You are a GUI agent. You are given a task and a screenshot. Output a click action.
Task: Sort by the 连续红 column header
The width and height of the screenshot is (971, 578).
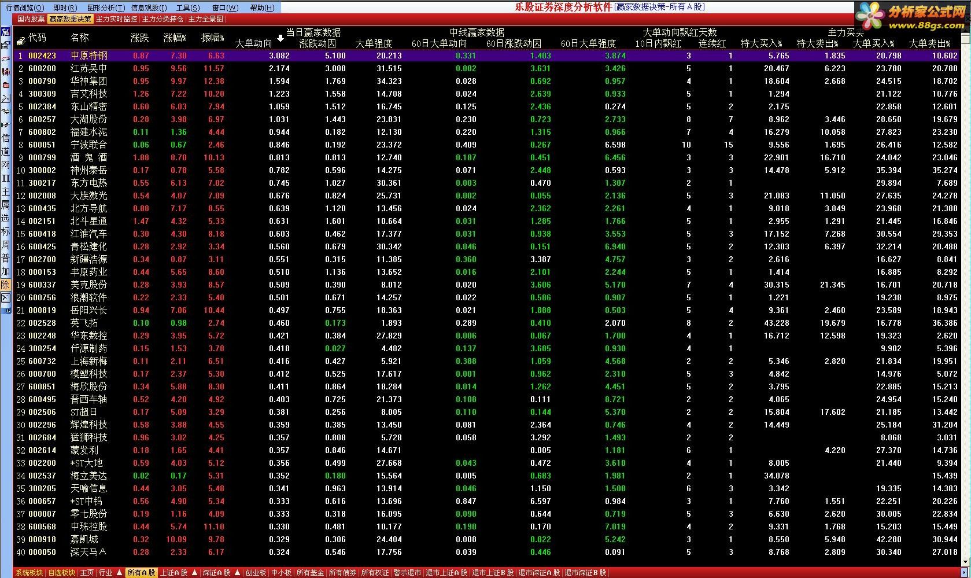pos(712,43)
